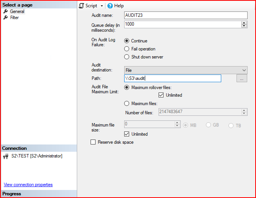Expand the Audit destination dropdown
Screen dimensions: 256x198
point(244,70)
